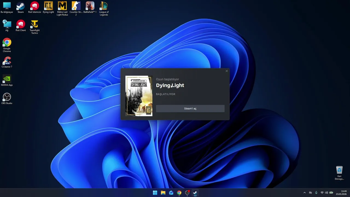Screen dimensions: 350x197
Task: Open the volume speaker tray icon
Action: tap(326, 193)
